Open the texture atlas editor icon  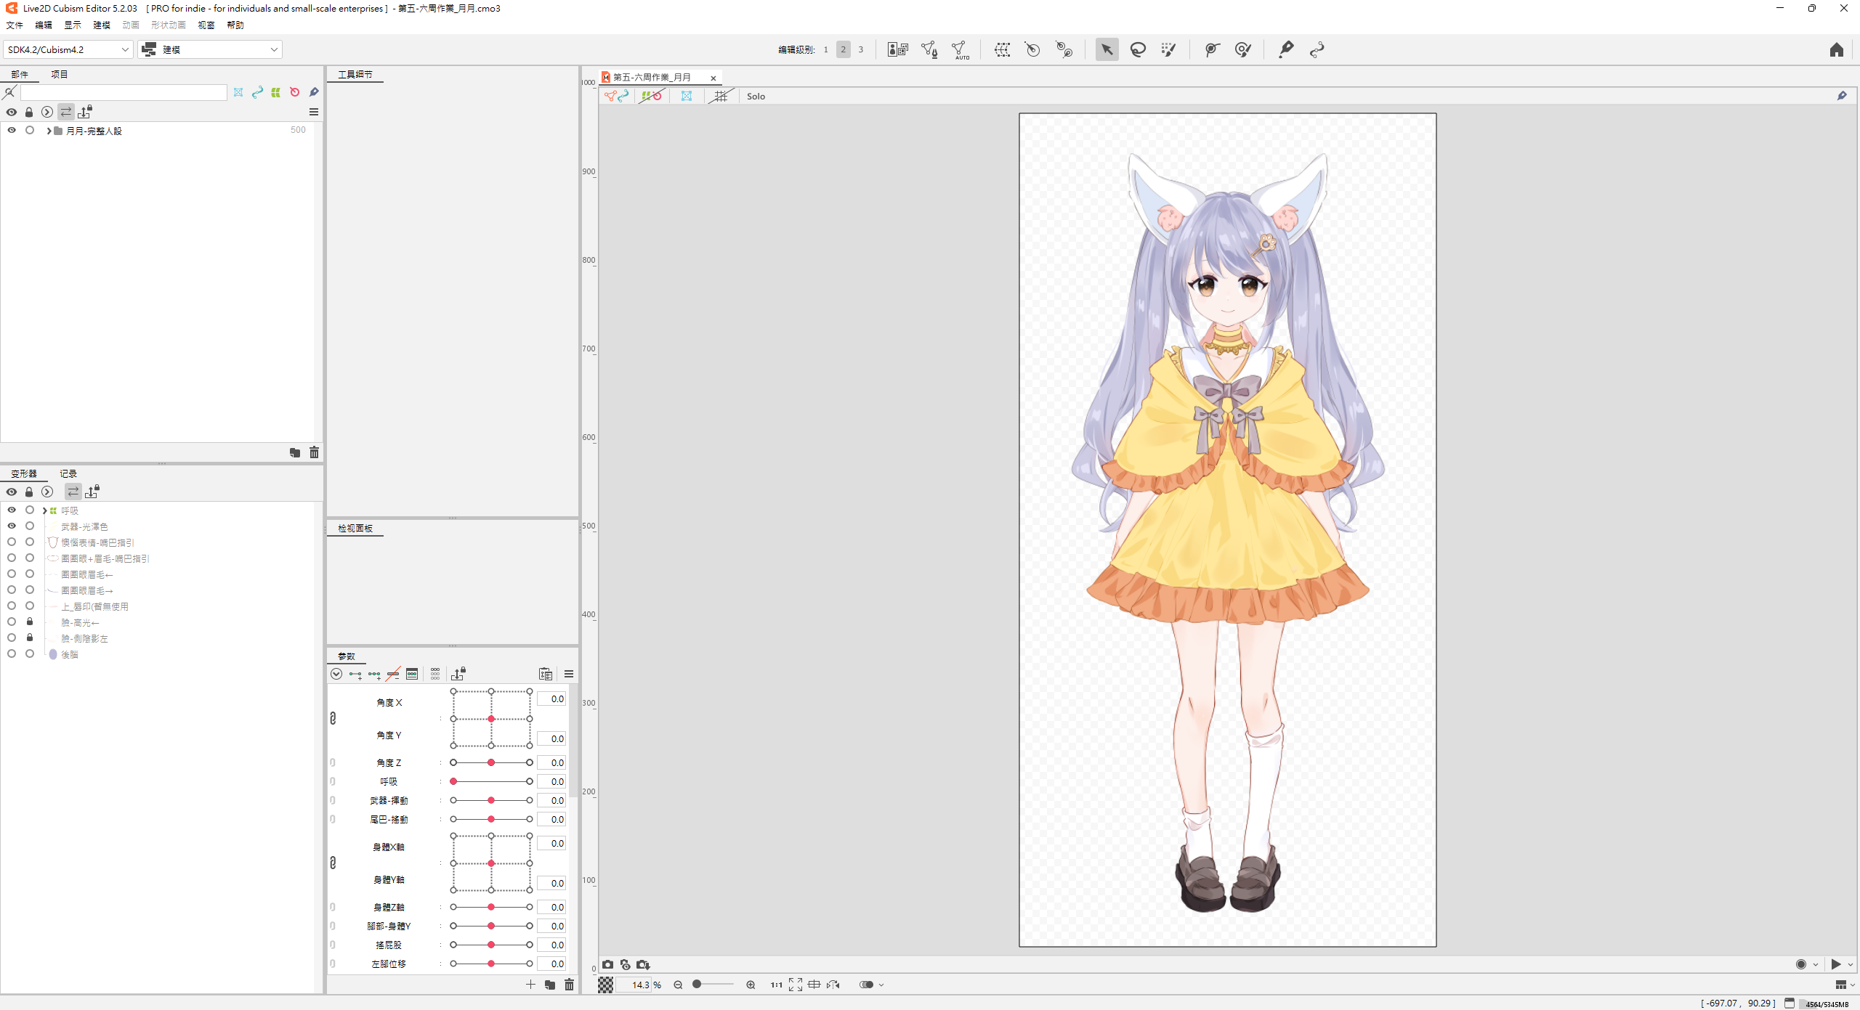897,49
